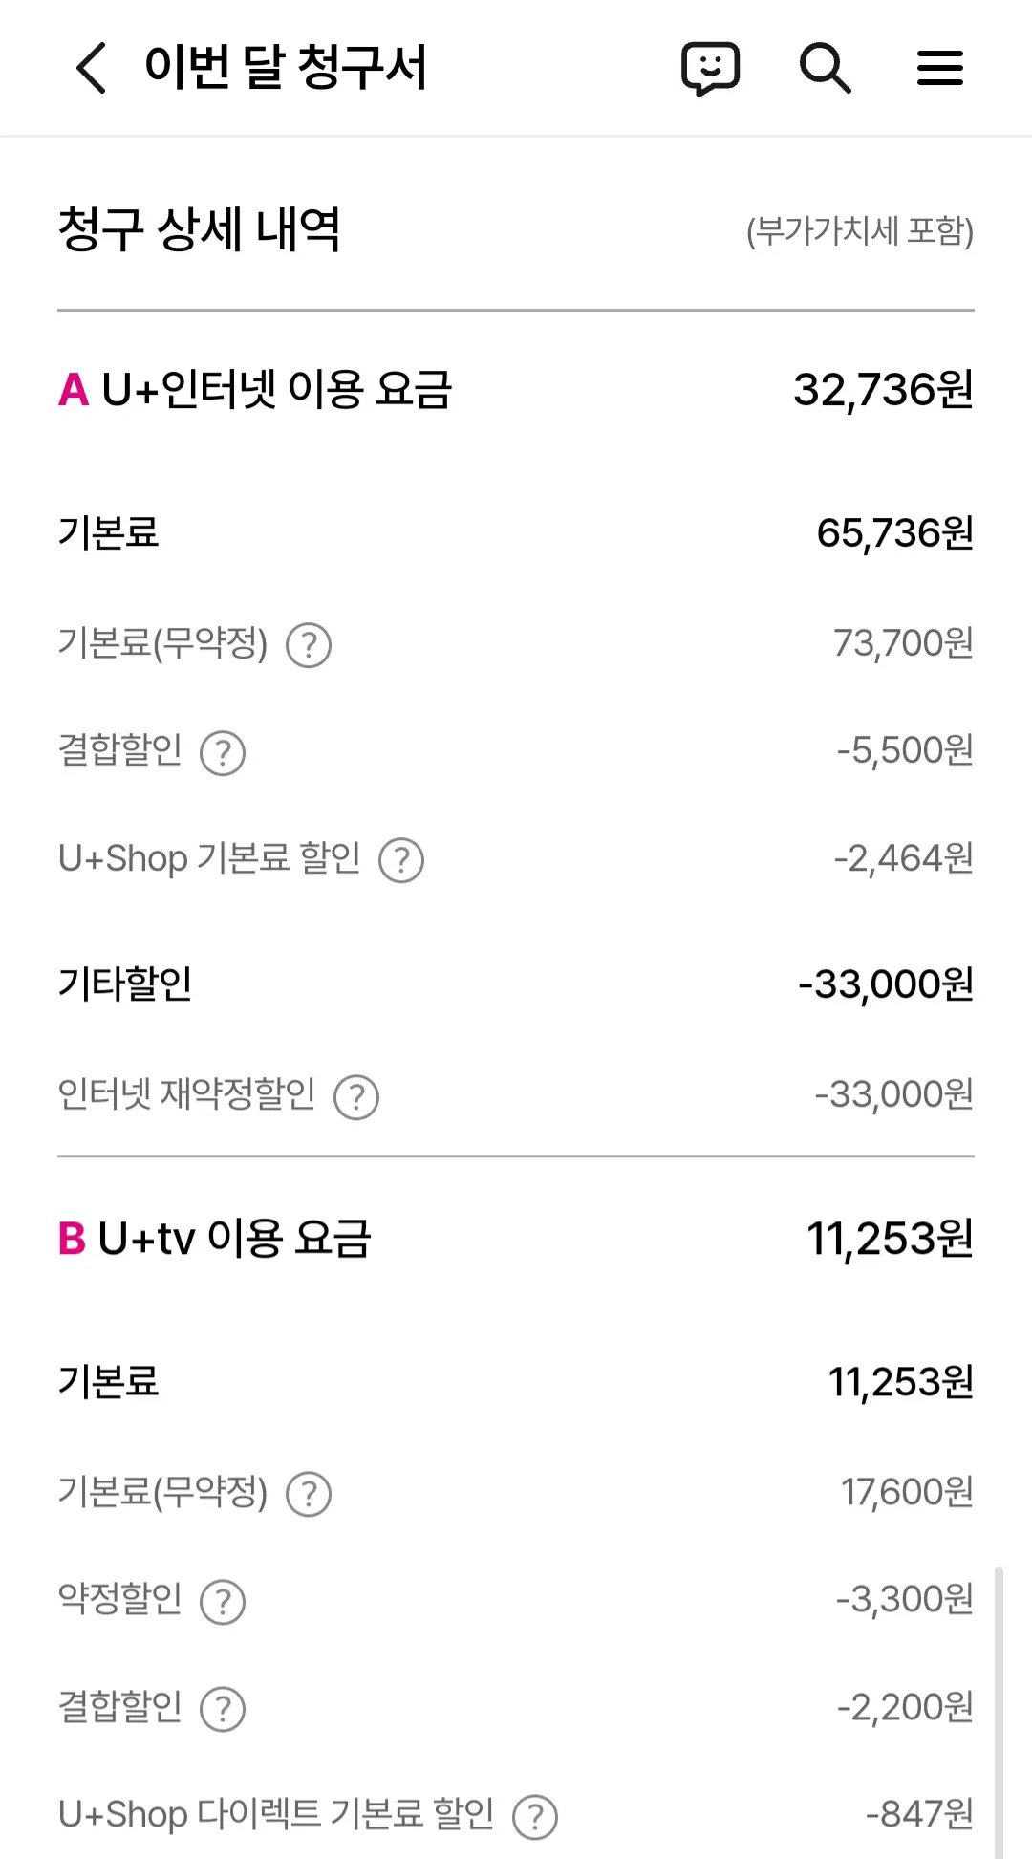Go back using the left arrow
This screenshot has width=1032, height=1859.
92,68
